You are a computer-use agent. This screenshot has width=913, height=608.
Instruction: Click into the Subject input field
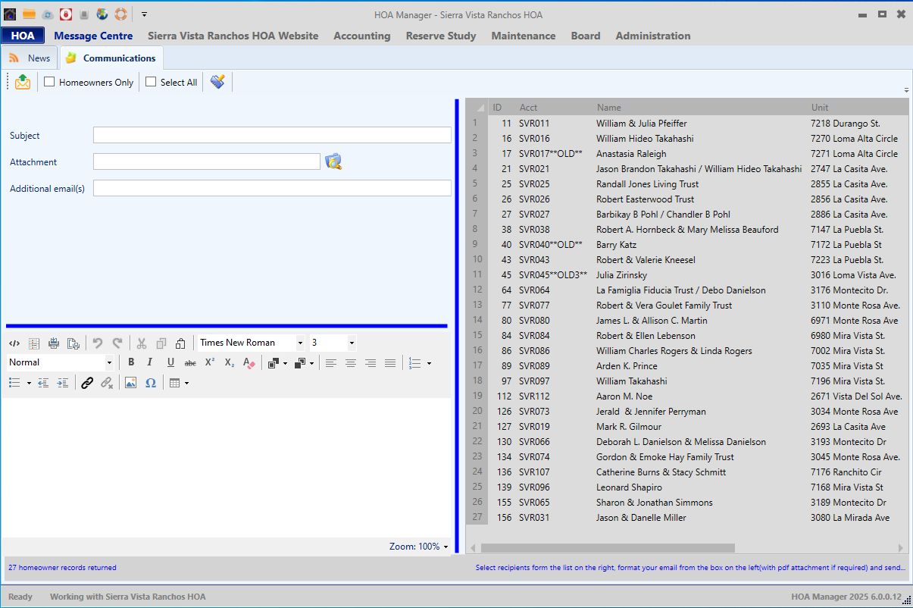point(272,135)
